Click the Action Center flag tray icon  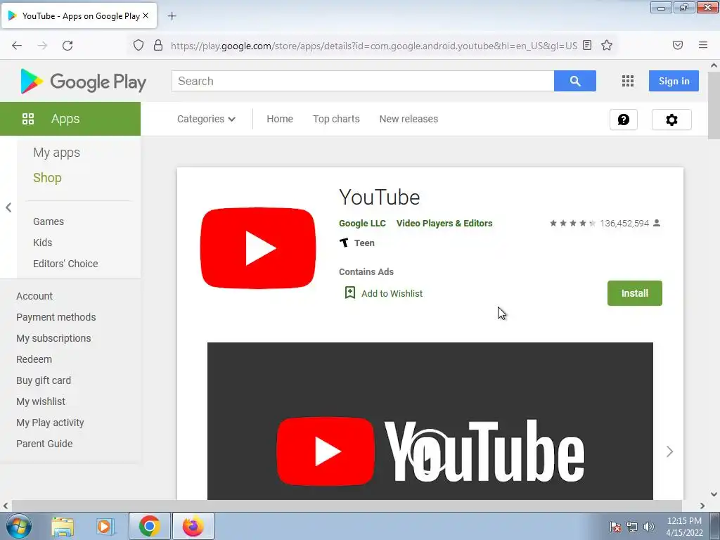click(615, 527)
